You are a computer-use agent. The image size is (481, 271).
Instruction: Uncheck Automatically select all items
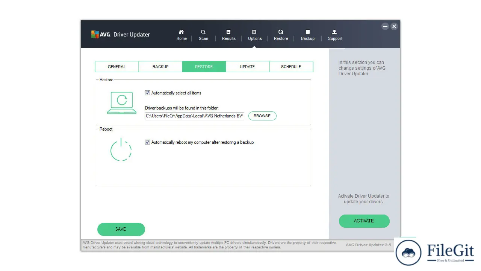(148, 93)
